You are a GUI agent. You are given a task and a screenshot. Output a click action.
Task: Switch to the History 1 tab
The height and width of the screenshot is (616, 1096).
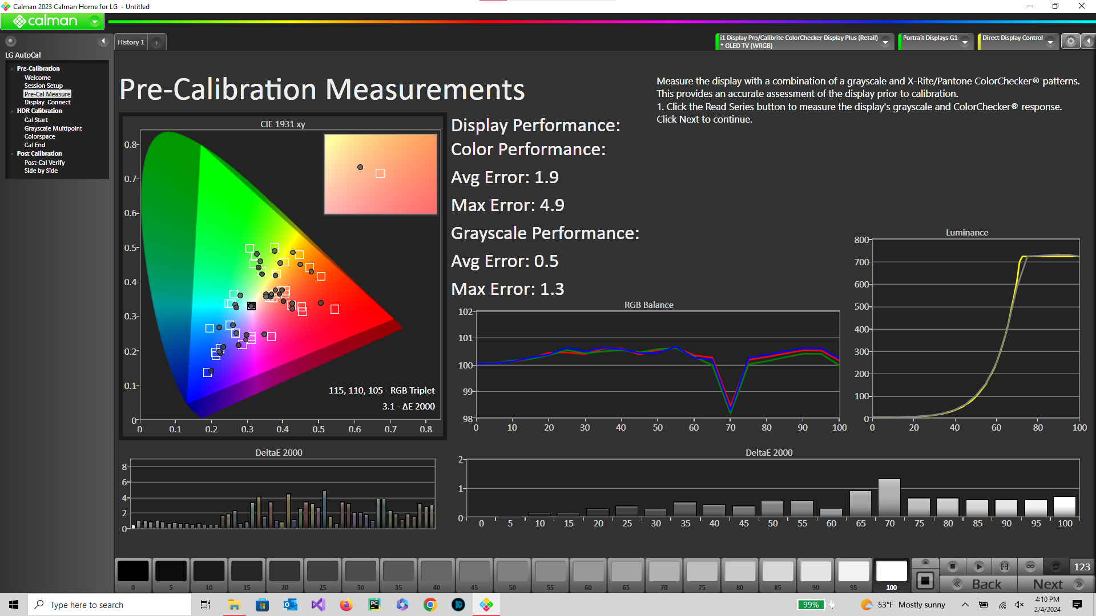point(131,43)
